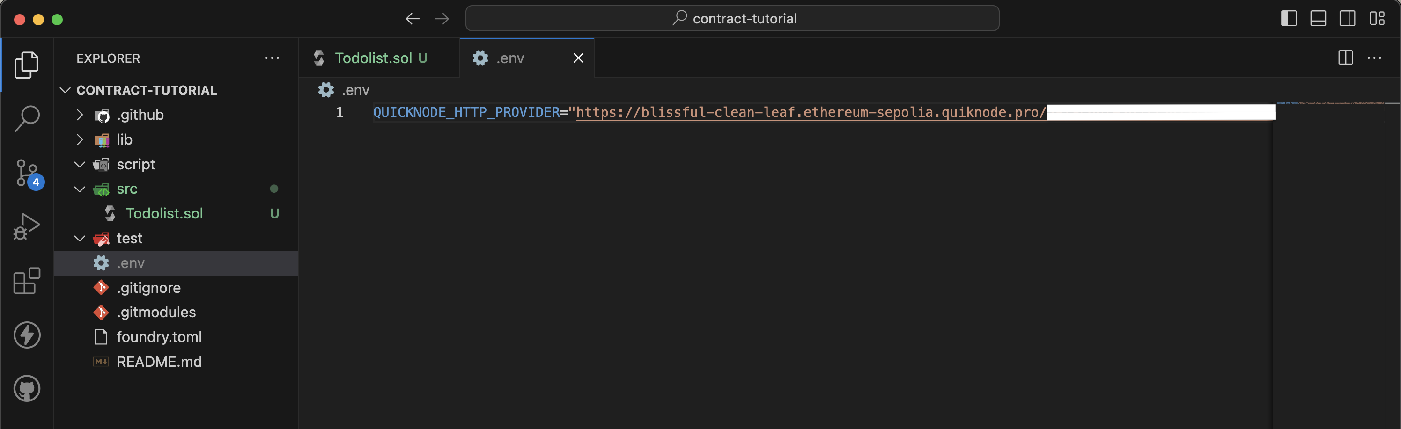
Task: Click the Explorer files icon
Action: pyautogui.click(x=27, y=65)
